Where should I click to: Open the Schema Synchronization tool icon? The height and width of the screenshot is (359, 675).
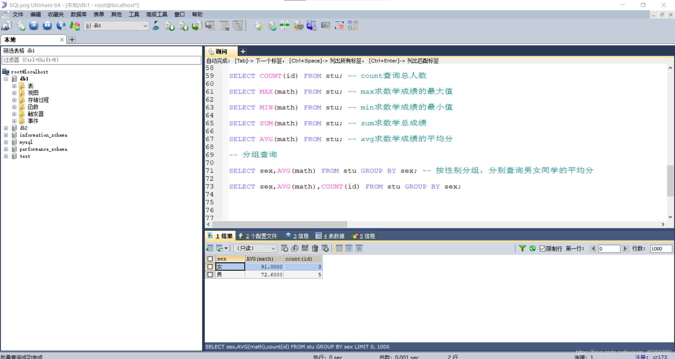[284, 26]
